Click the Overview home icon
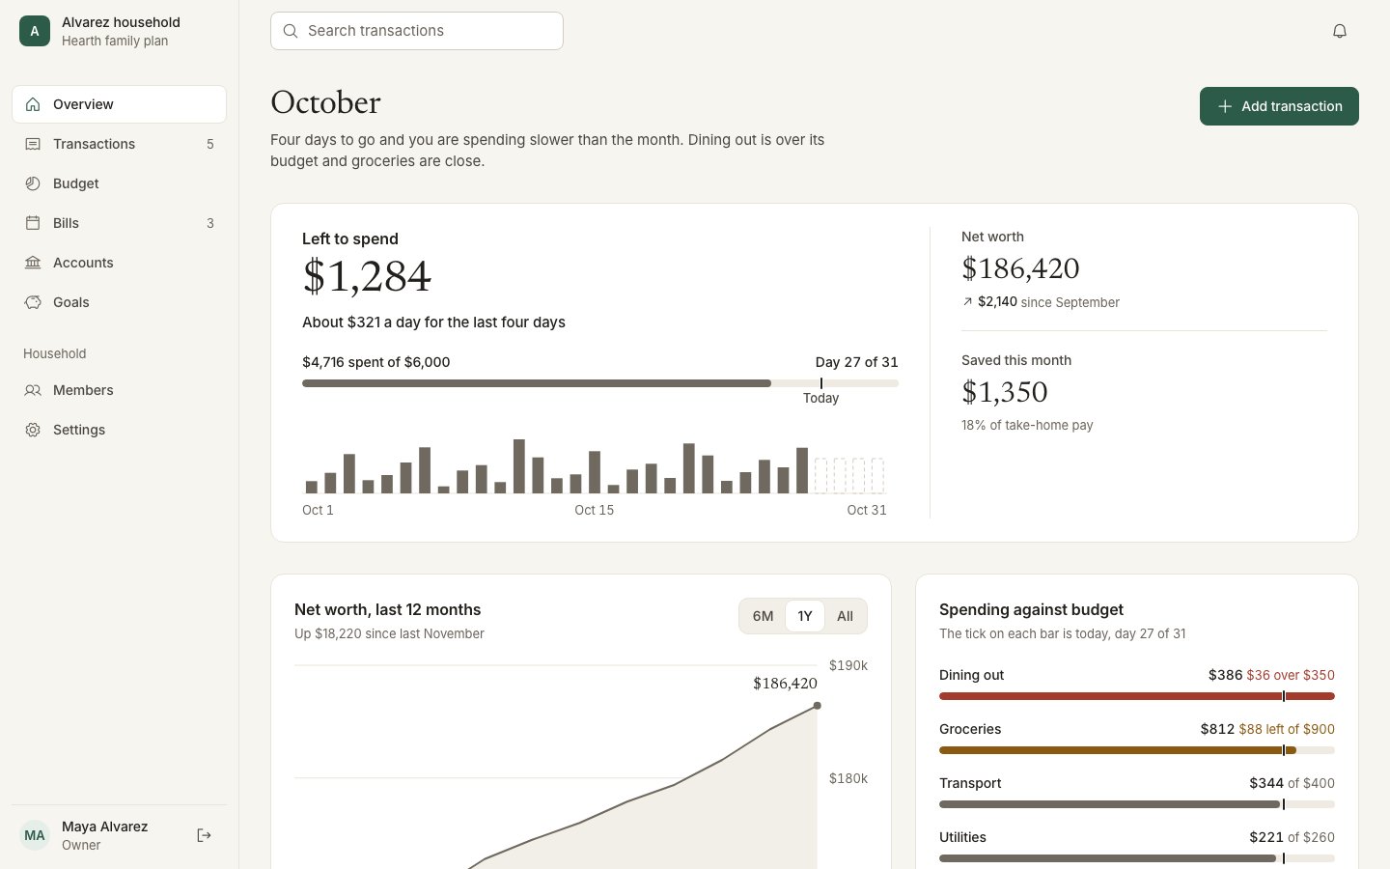 [33, 104]
